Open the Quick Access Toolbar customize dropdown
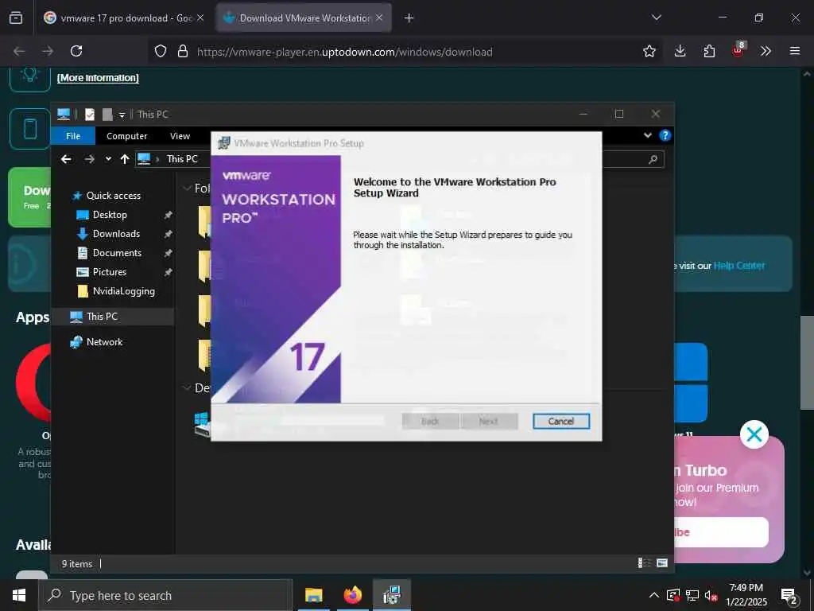This screenshot has height=611, width=814. pyautogui.click(x=122, y=115)
